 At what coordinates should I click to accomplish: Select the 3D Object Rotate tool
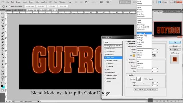click(3, 71)
